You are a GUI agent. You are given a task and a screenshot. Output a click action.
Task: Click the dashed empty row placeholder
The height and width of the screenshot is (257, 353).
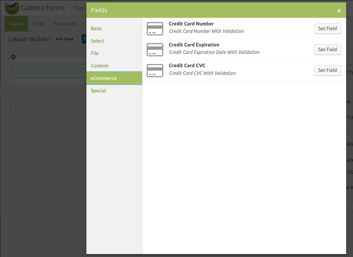point(48,102)
